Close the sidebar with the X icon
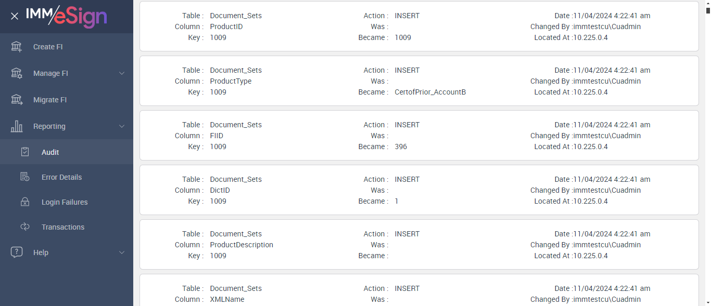711x306 pixels. (15, 16)
